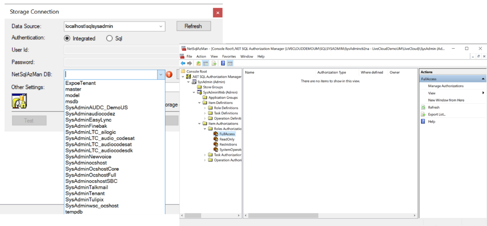Click the Export List toolbar icon
The height and width of the screenshot is (226, 487).
click(x=214, y=63)
